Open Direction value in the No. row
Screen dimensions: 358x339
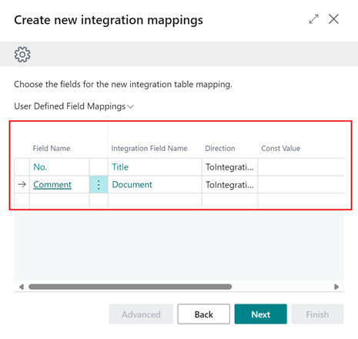tap(229, 167)
